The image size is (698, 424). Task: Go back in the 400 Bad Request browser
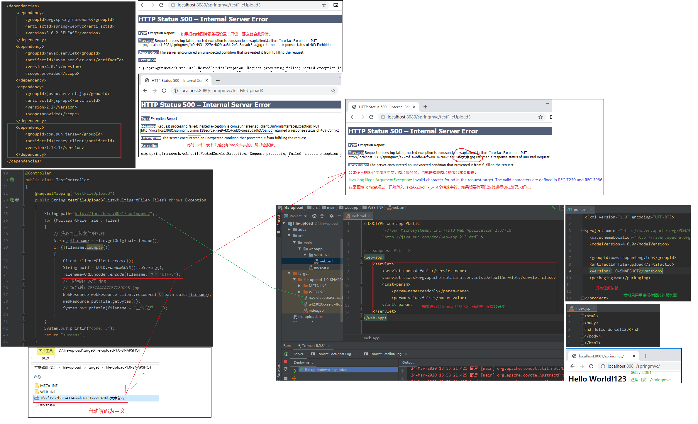point(353,117)
